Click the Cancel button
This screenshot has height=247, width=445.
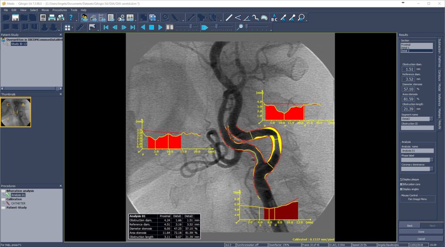(x=421, y=239)
